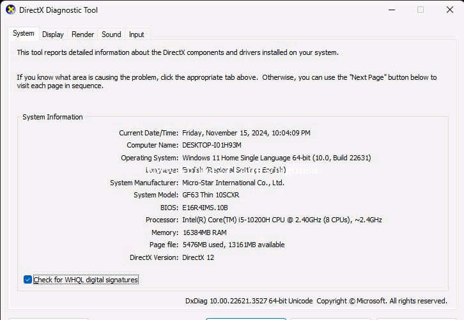Click the Processor label
This screenshot has width=464, height=320.
pyautogui.click(x=162, y=220)
